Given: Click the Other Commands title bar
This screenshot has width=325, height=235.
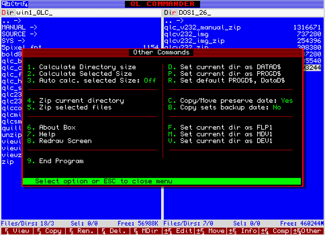Looking at the screenshot, I should (162, 52).
